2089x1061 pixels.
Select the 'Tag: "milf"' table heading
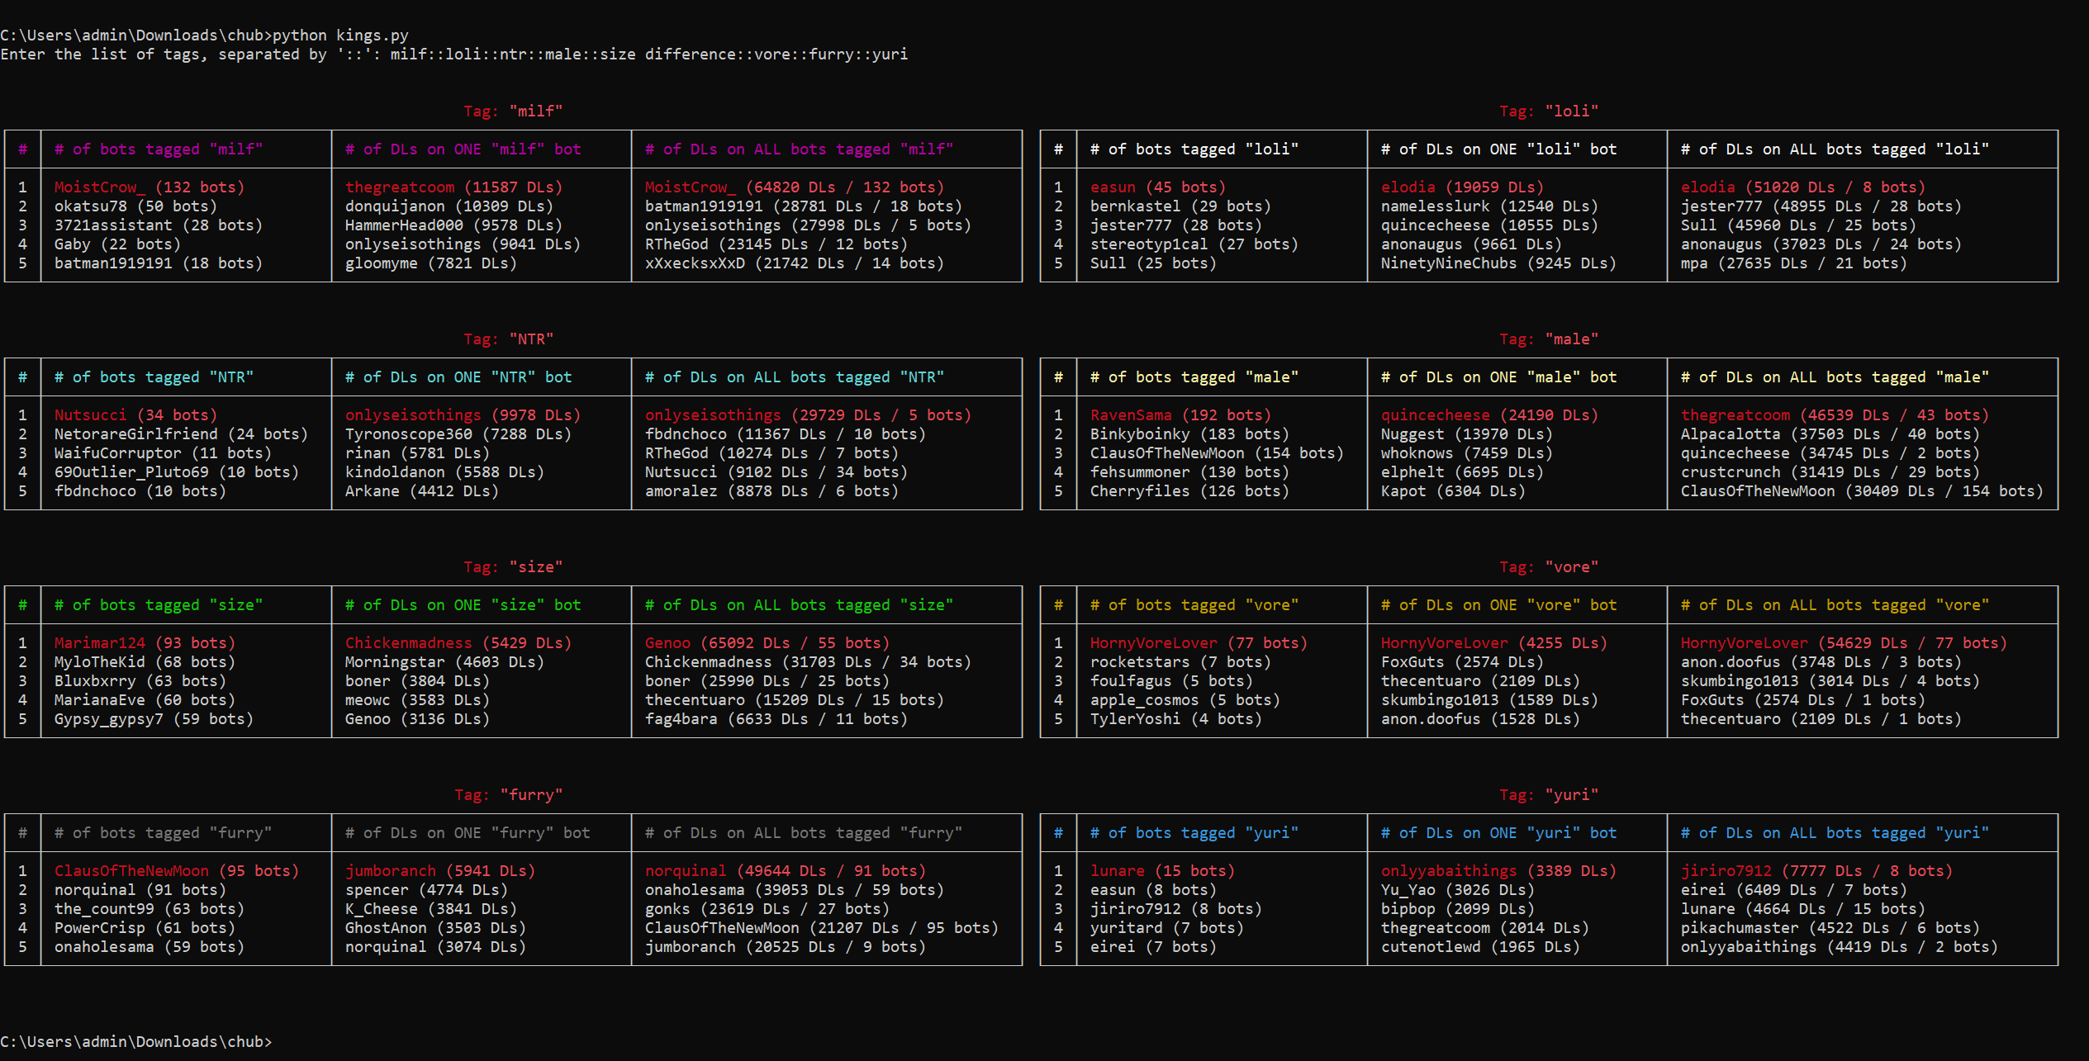pos(513,111)
